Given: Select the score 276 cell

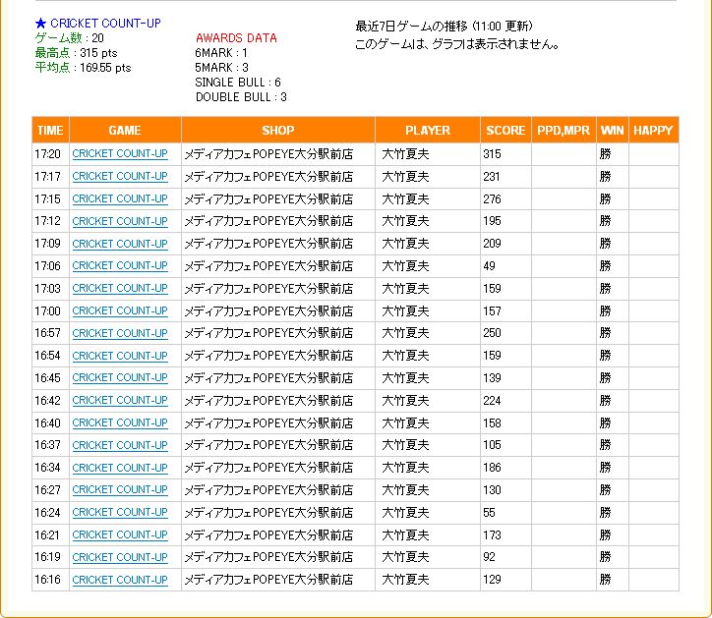Looking at the screenshot, I should tap(505, 198).
